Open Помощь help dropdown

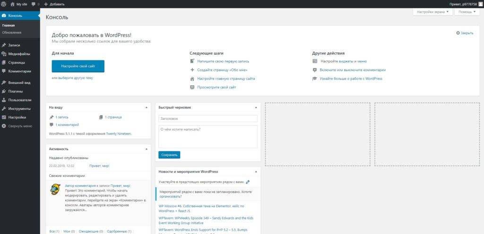467,12
